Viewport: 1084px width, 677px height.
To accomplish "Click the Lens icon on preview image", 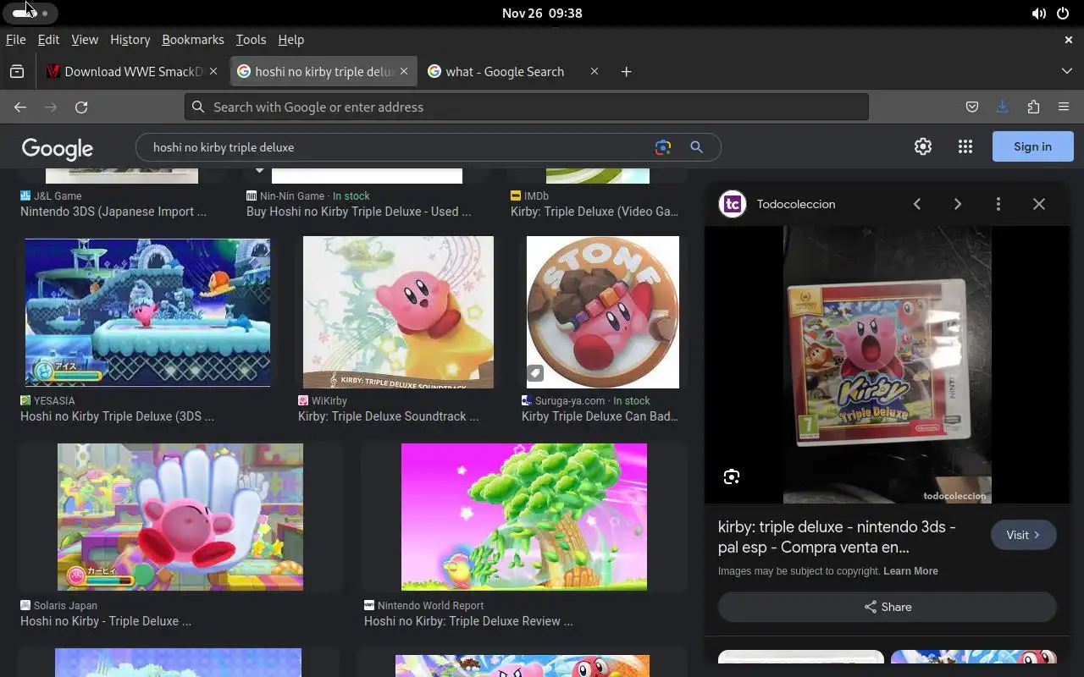I will 732,477.
